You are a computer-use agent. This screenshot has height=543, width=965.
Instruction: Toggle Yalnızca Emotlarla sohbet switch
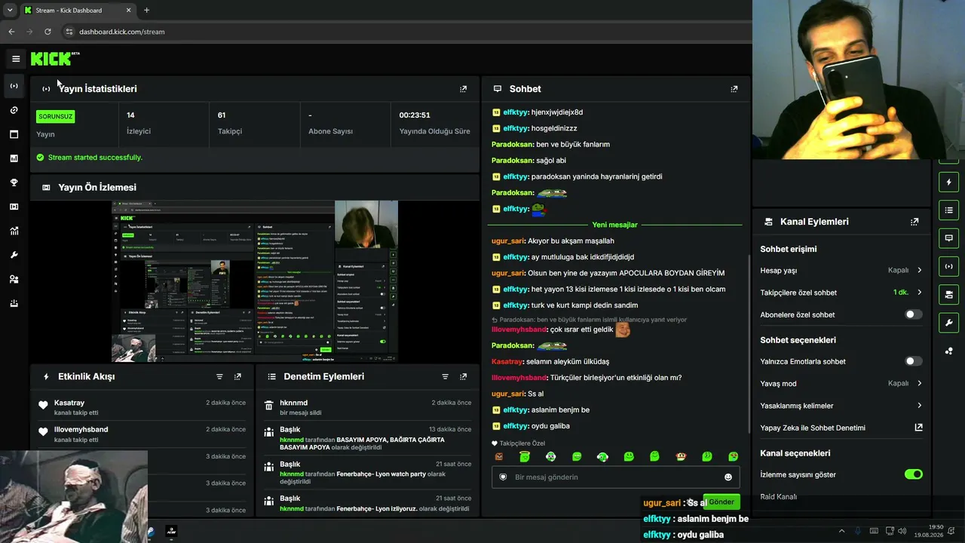913,361
